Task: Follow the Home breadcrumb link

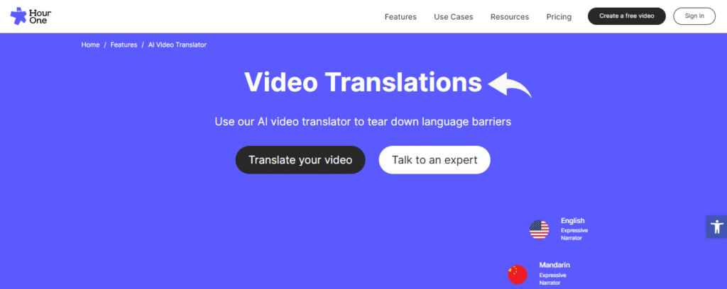Action: (x=90, y=45)
